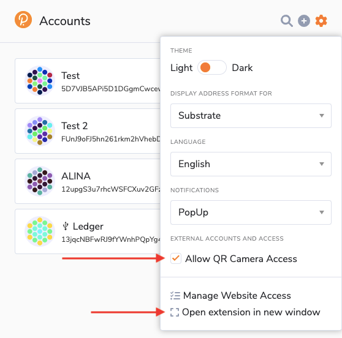Click the ALINA account identicon
Screen dimensions: 342x338
pyautogui.click(x=40, y=181)
